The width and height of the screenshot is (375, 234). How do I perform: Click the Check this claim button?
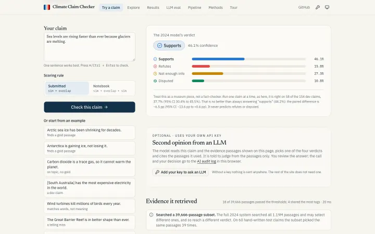(x=90, y=107)
